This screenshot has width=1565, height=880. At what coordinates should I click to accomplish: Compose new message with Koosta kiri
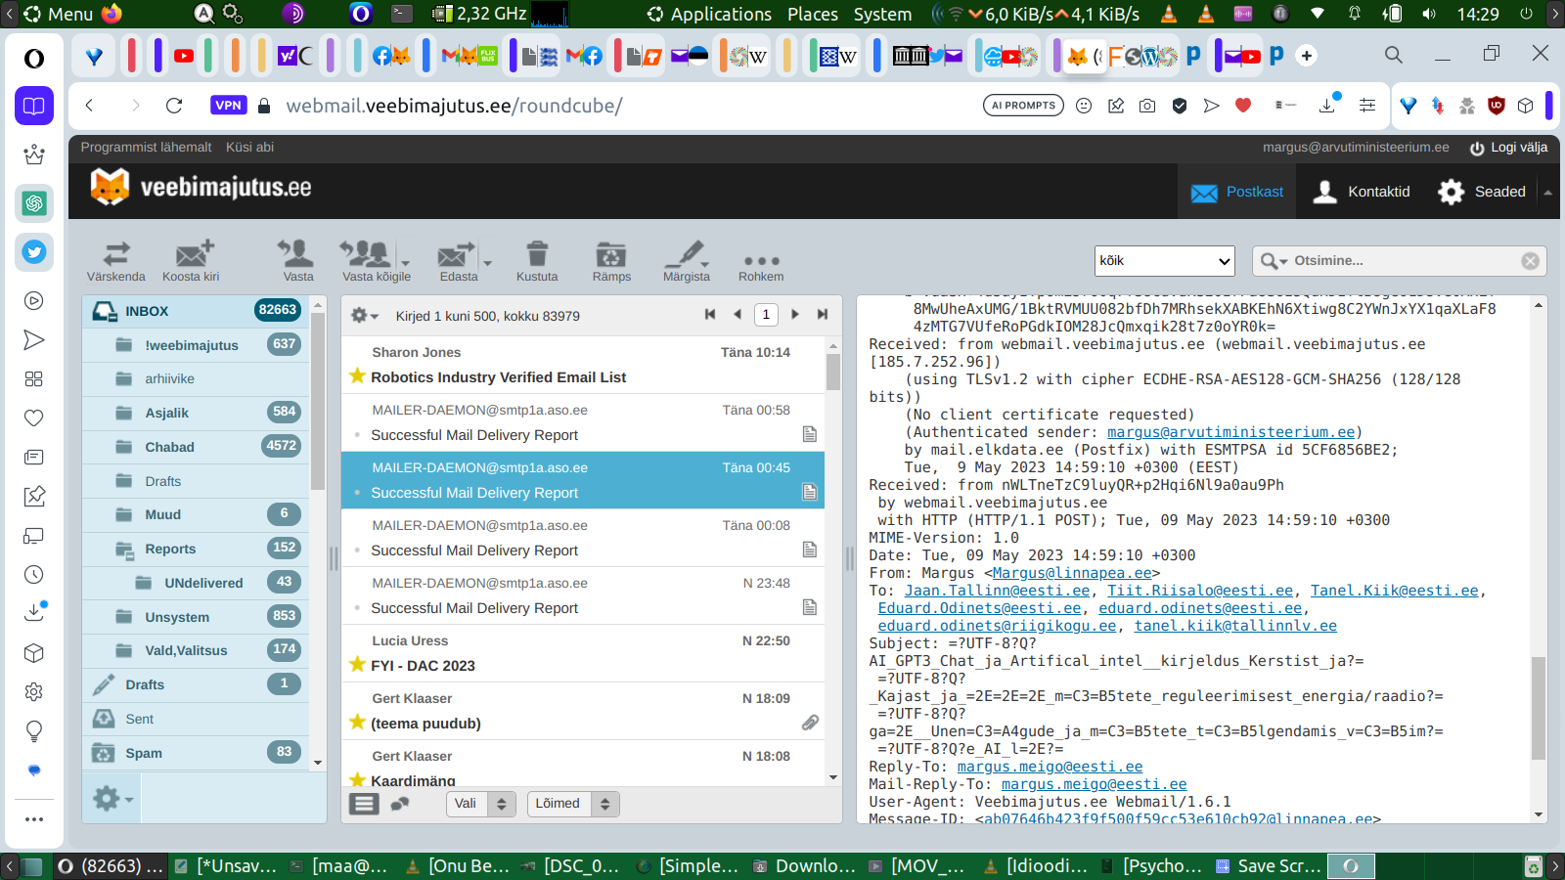point(192,255)
